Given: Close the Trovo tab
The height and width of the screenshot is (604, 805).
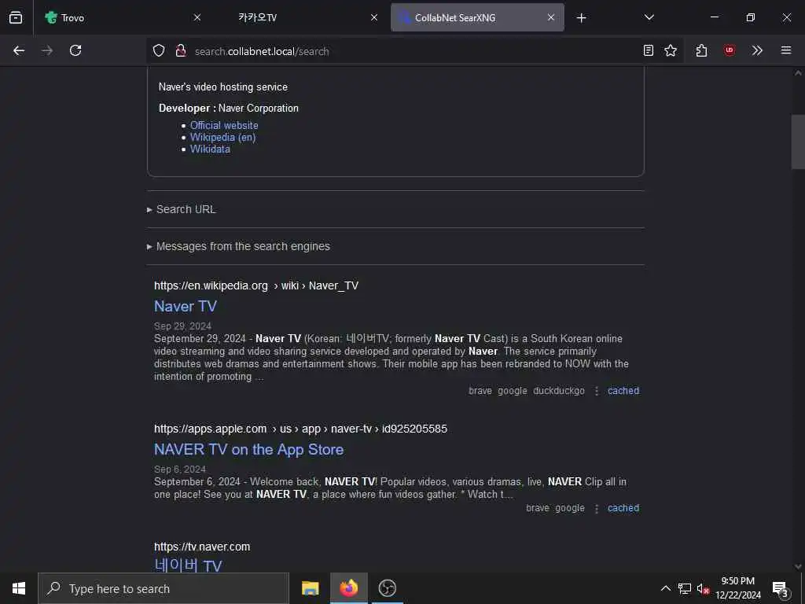Looking at the screenshot, I should [197, 17].
